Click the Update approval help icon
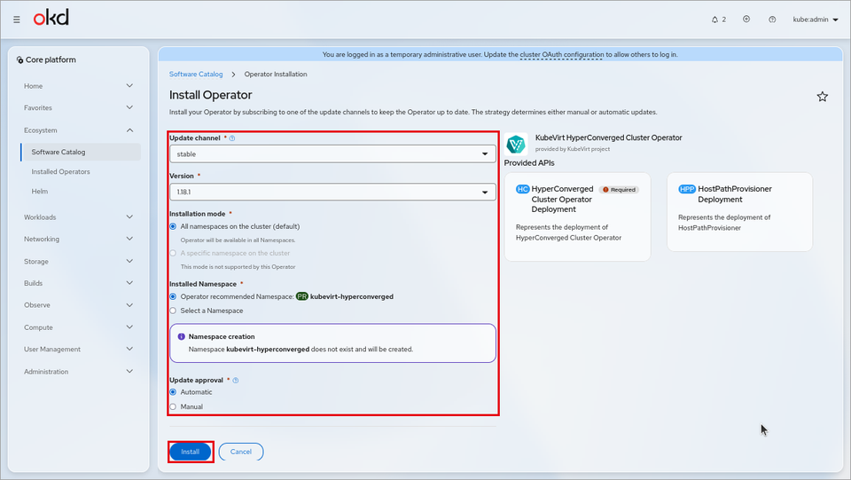The width and height of the screenshot is (851, 480). tap(236, 381)
